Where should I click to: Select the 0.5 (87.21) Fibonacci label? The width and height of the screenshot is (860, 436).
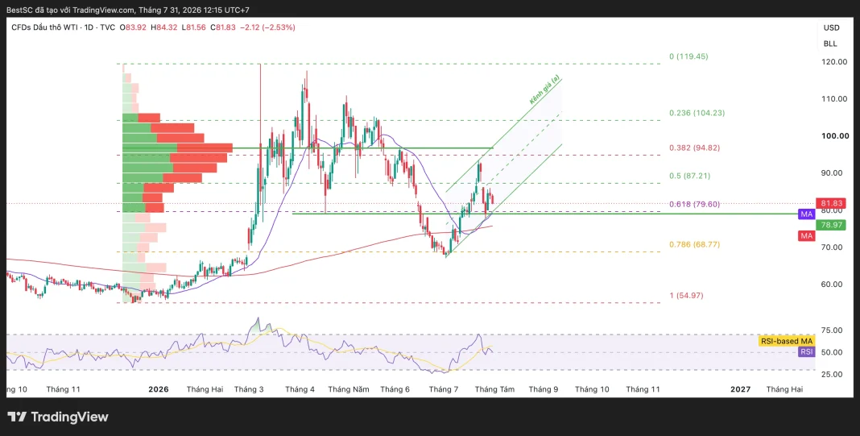tap(690, 176)
